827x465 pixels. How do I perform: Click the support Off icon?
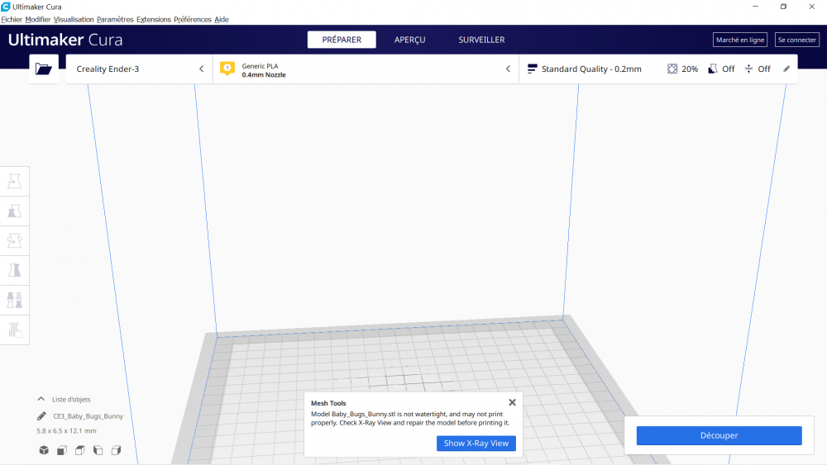(x=713, y=69)
